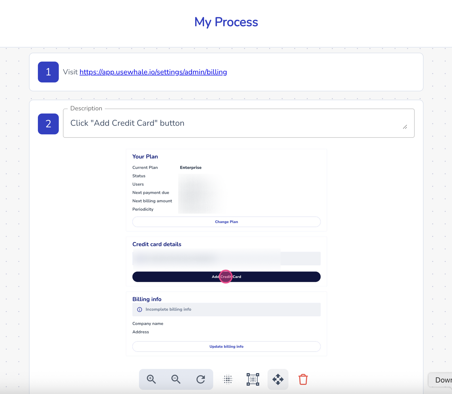452x394 pixels.
Task: Click the zoom in magnifier icon
Action: [x=151, y=379]
